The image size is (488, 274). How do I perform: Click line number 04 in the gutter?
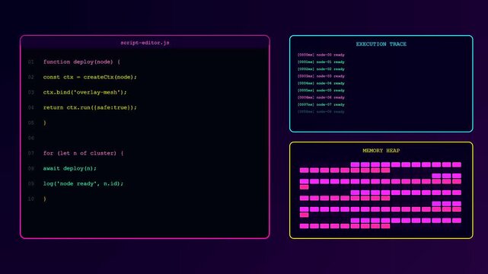pyautogui.click(x=30, y=107)
